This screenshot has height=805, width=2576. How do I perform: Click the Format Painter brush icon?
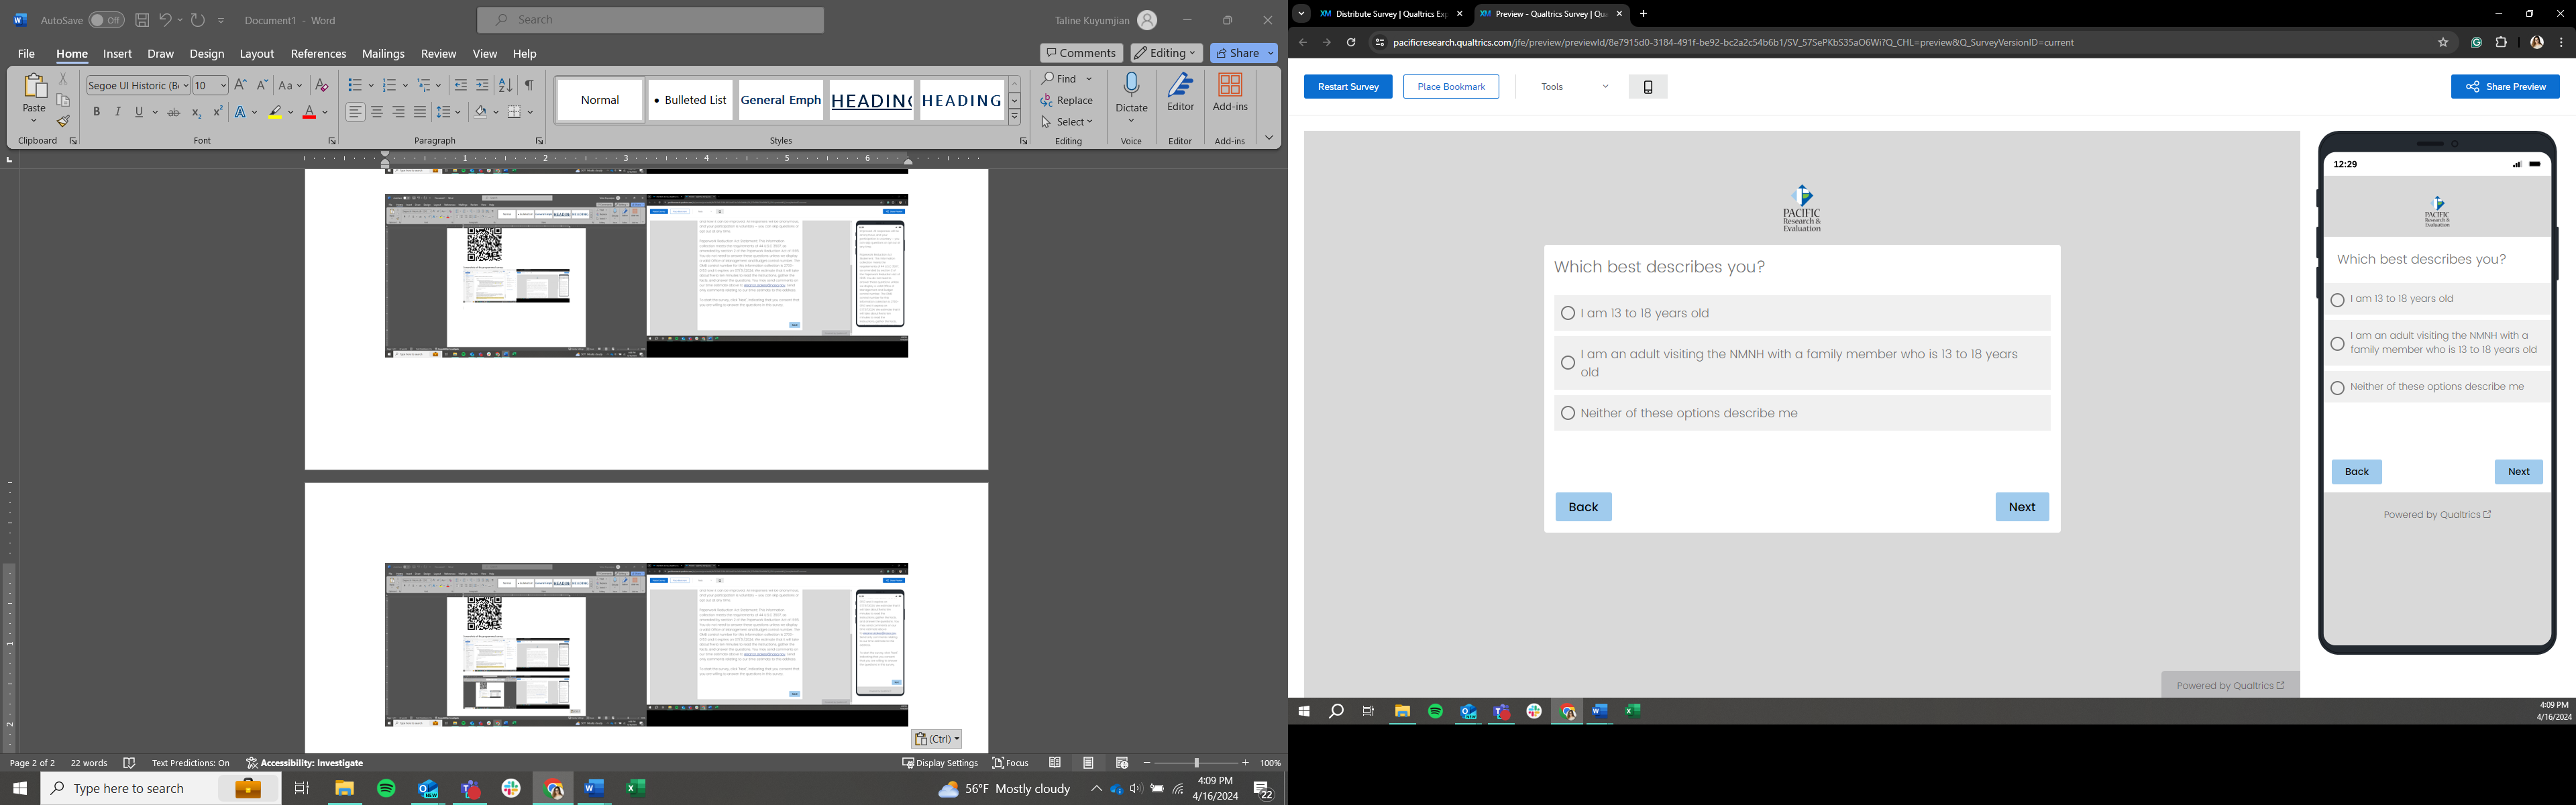click(x=63, y=122)
